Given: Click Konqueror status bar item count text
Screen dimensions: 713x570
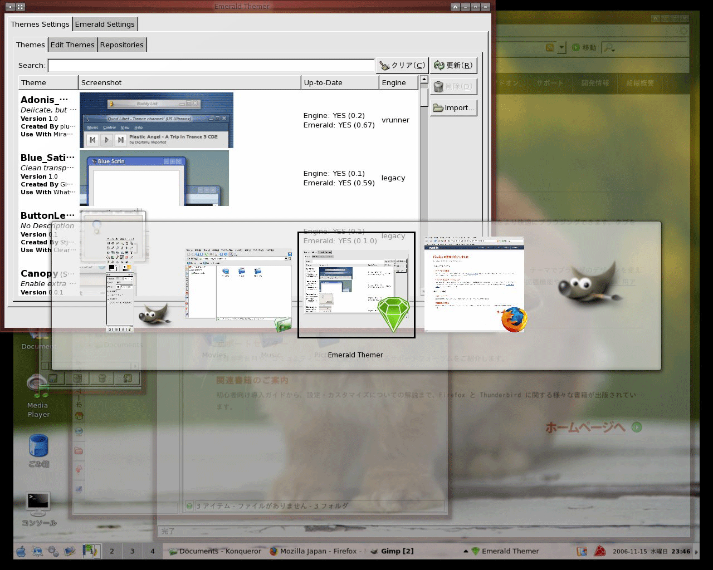Looking at the screenshot, I should 272,506.
